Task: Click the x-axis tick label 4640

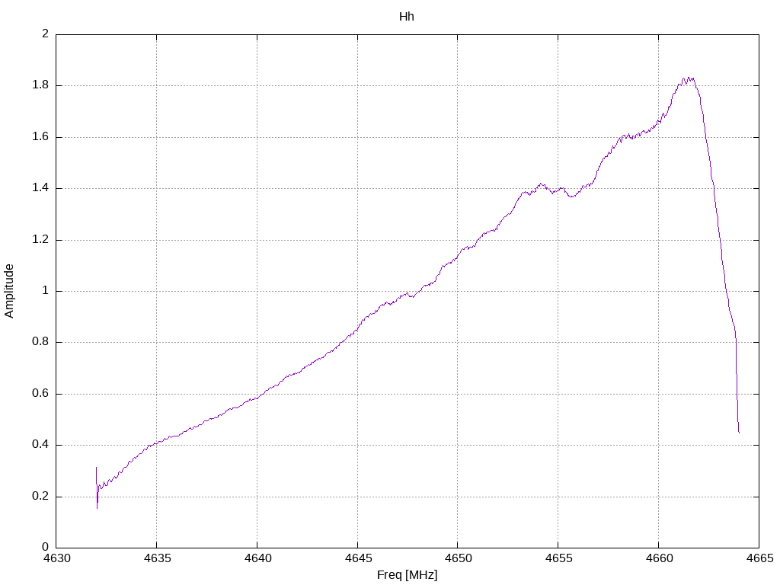Action: [257, 558]
